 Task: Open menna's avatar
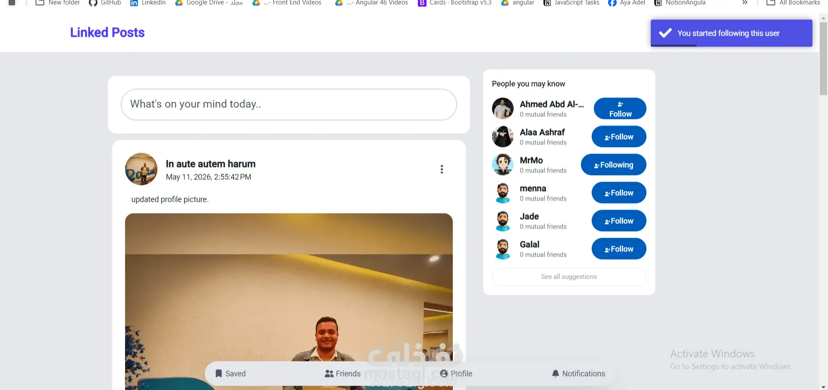503,193
